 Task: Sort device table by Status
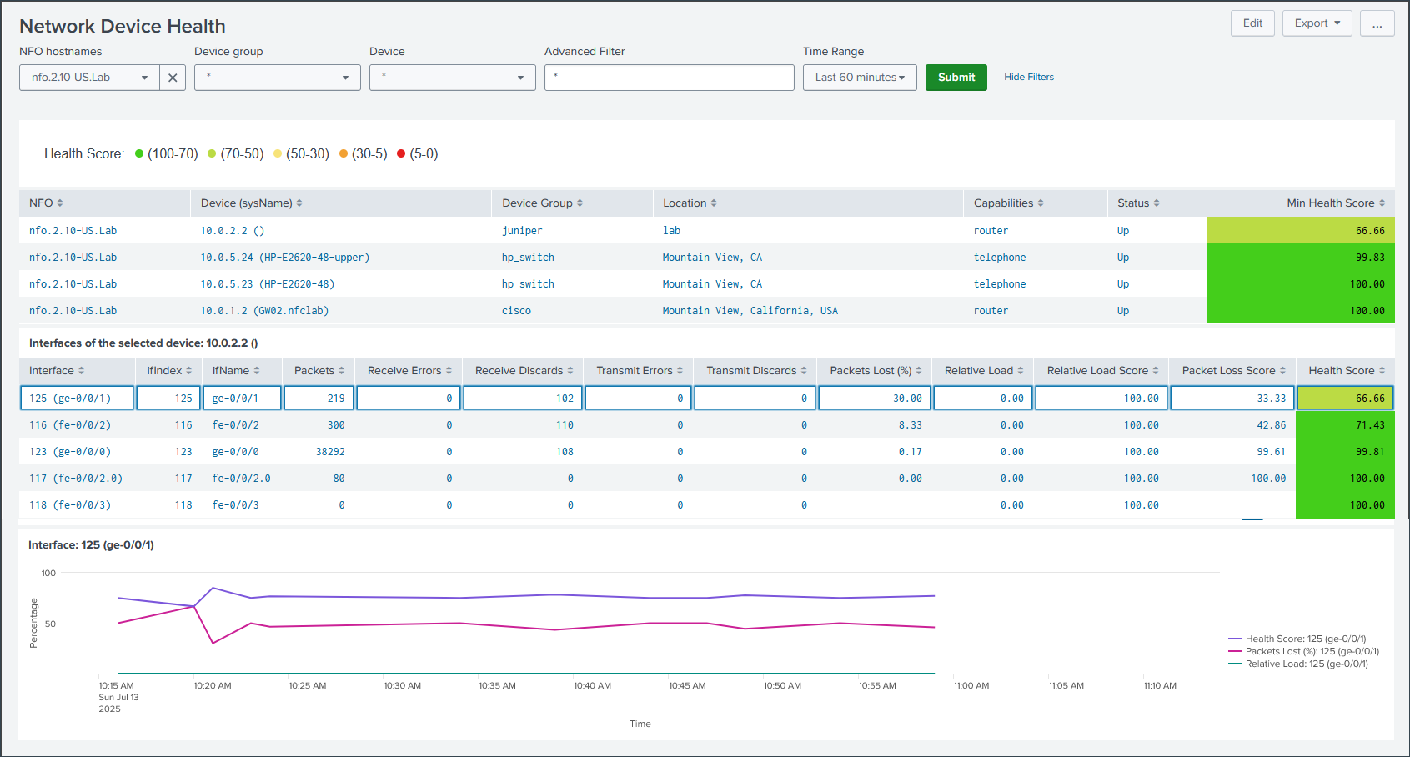(1137, 203)
